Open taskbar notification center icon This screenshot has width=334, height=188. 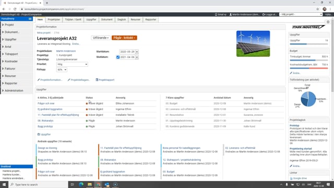[x=328, y=184]
